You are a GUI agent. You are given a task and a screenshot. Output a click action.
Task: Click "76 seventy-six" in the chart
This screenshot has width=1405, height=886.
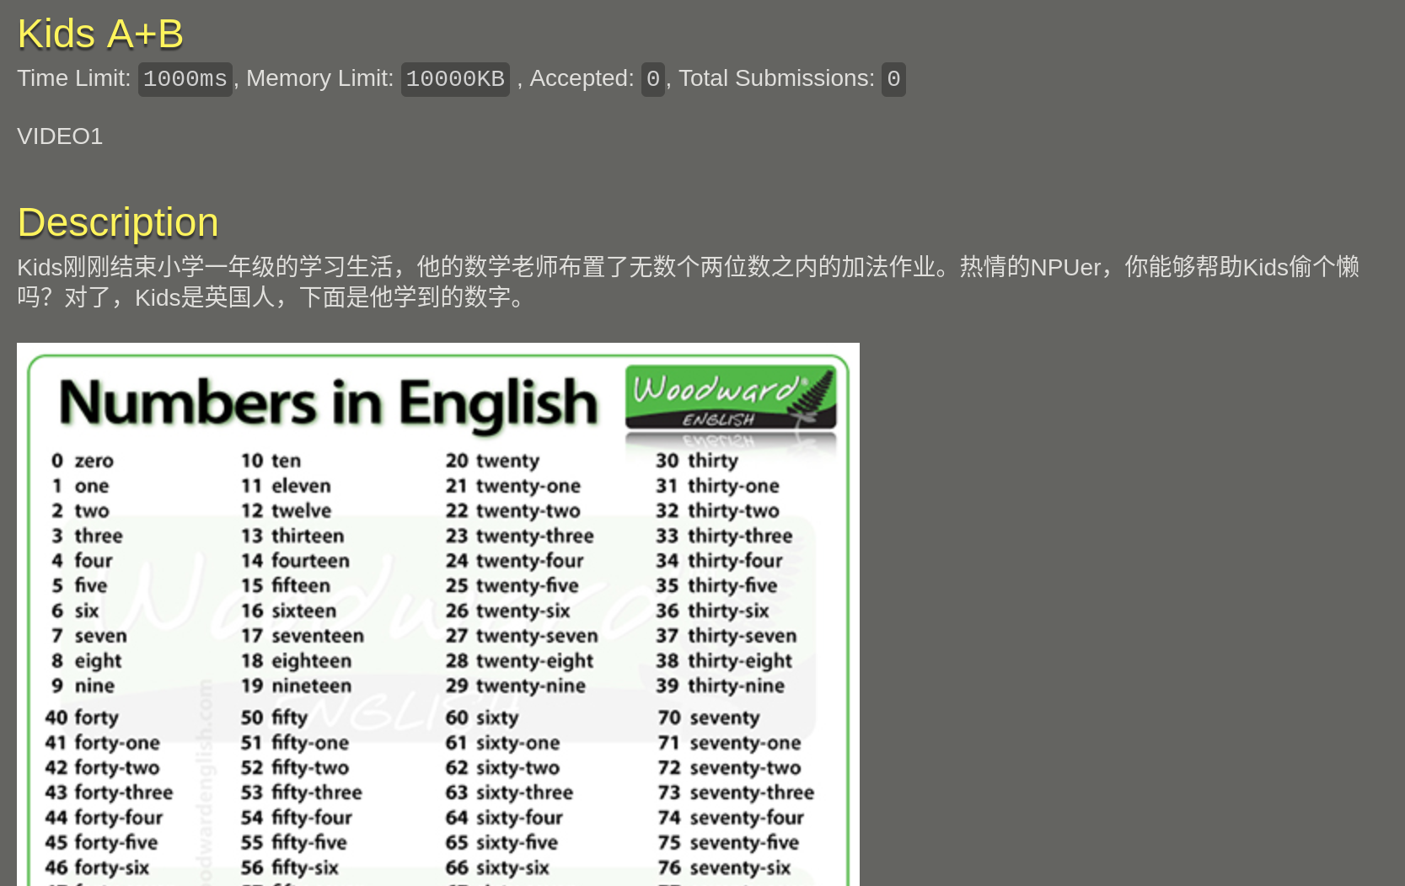tap(724, 867)
